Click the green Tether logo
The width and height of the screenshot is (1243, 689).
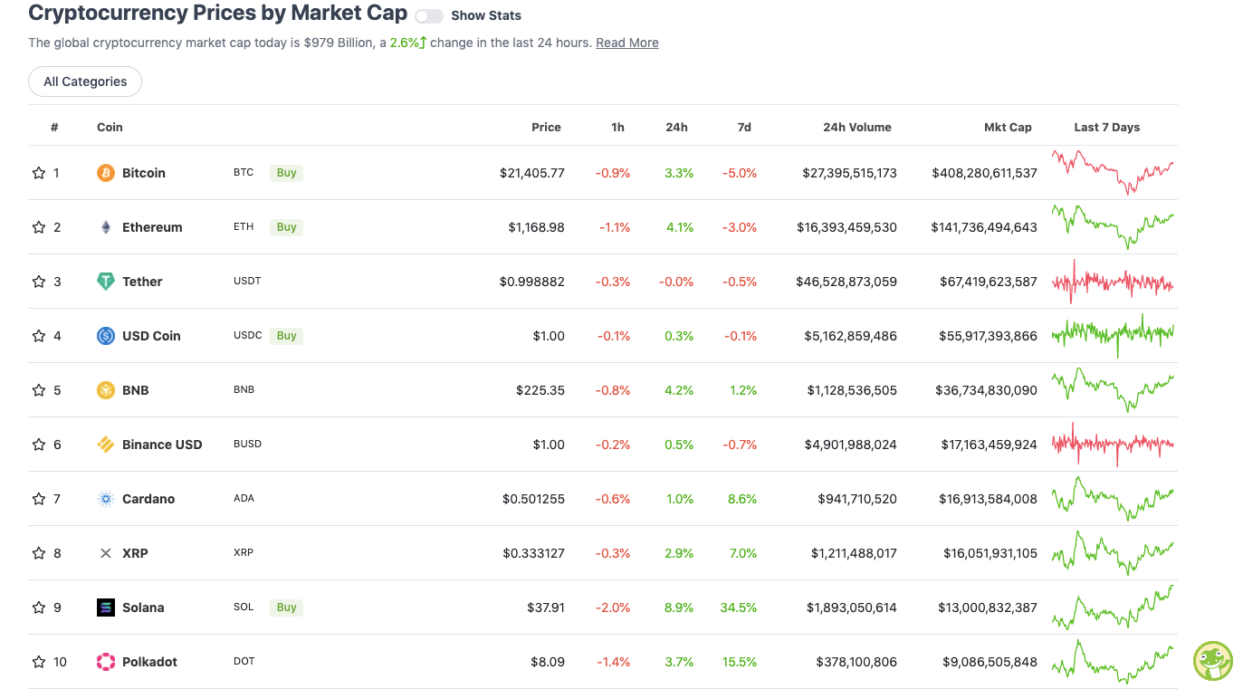[106, 282]
